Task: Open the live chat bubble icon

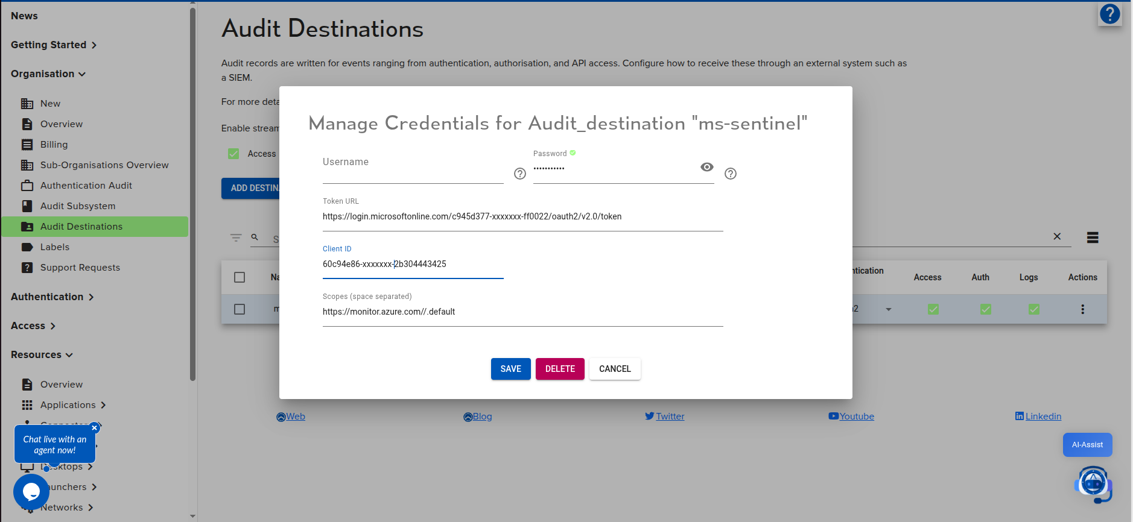Action: click(31, 492)
